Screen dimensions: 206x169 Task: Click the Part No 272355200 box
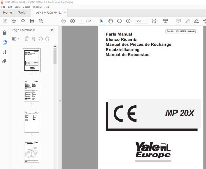(181, 31)
